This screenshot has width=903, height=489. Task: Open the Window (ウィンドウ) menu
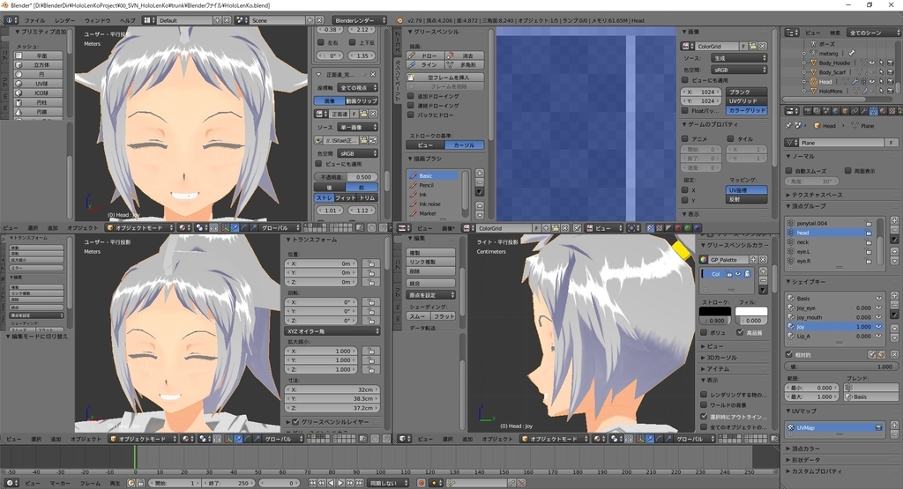pos(97,20)
